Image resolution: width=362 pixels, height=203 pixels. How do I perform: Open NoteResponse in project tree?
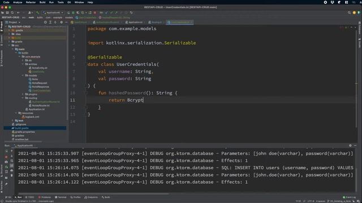39,87
